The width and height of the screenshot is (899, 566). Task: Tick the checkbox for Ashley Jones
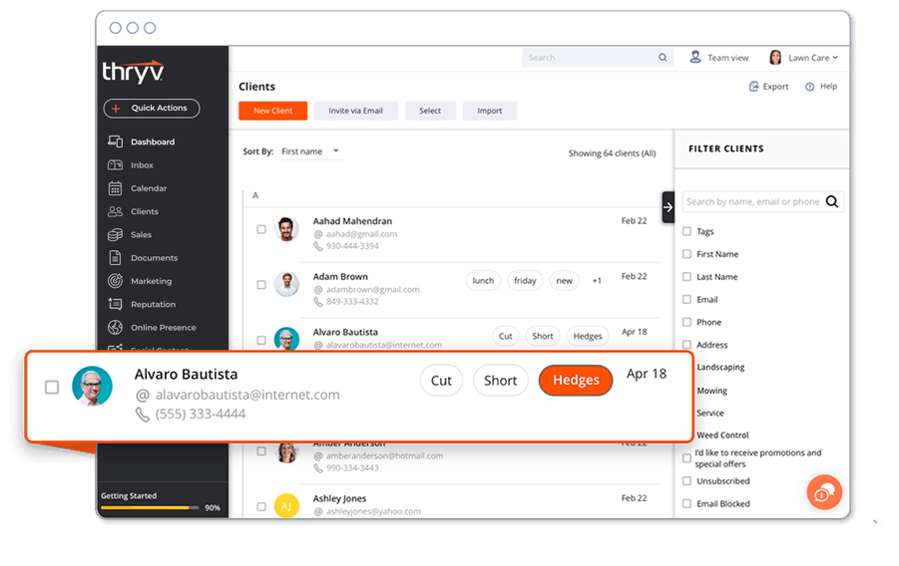point(261,506)
